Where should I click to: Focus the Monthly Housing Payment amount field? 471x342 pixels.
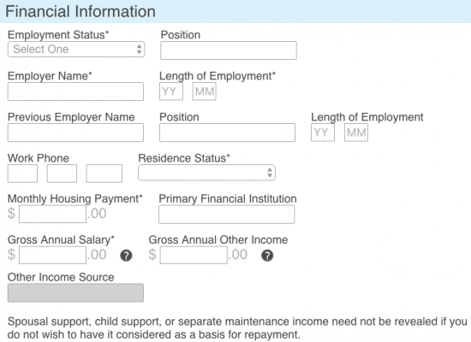pos(52,214)
